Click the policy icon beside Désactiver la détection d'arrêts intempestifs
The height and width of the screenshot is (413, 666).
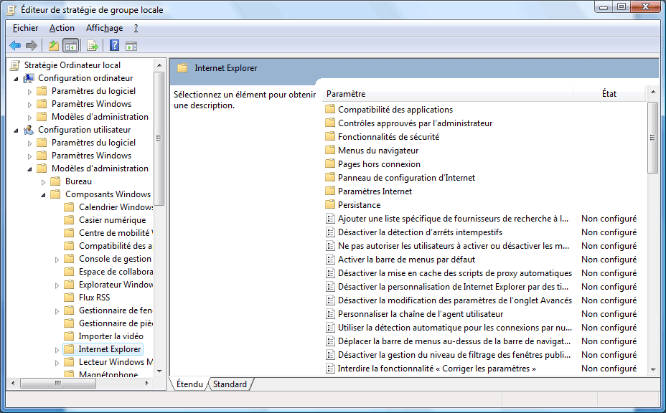330,232
